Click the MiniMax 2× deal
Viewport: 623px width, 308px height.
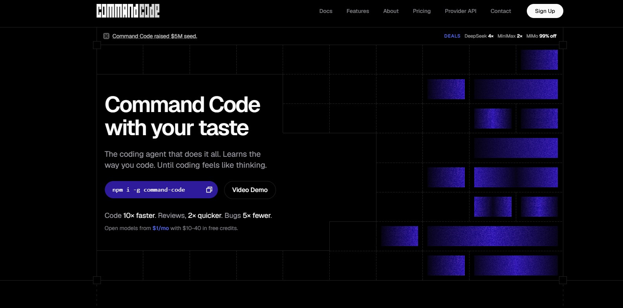[x=510, y=36]
